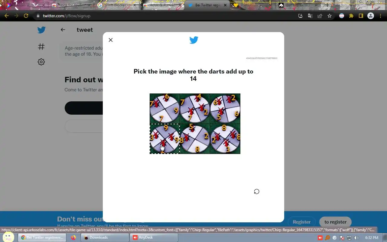Reload the page with browser refresh button
Image resolution: width=387 pixels, height=242 pixels.
coord(26,16)
